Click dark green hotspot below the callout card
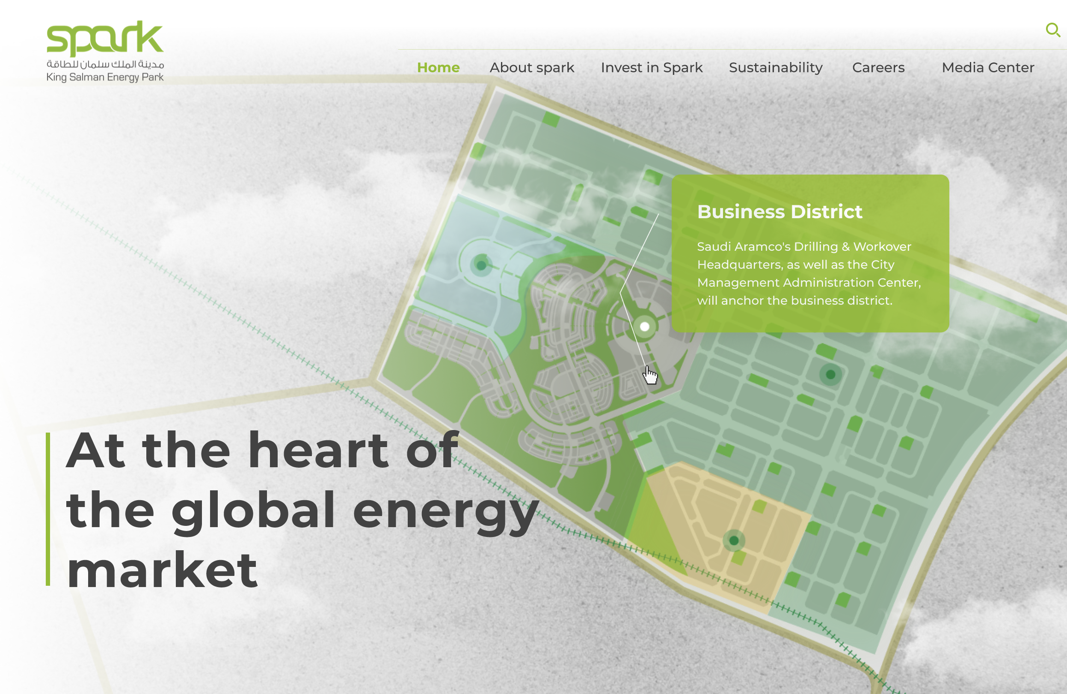The height and width of the screenshot is (694, 1067). [830, 374]
